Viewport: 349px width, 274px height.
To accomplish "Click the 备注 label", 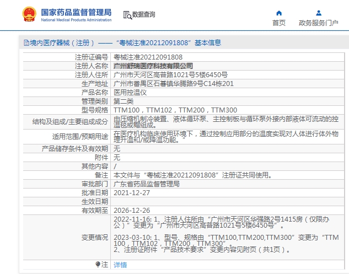I will point(101,175).
